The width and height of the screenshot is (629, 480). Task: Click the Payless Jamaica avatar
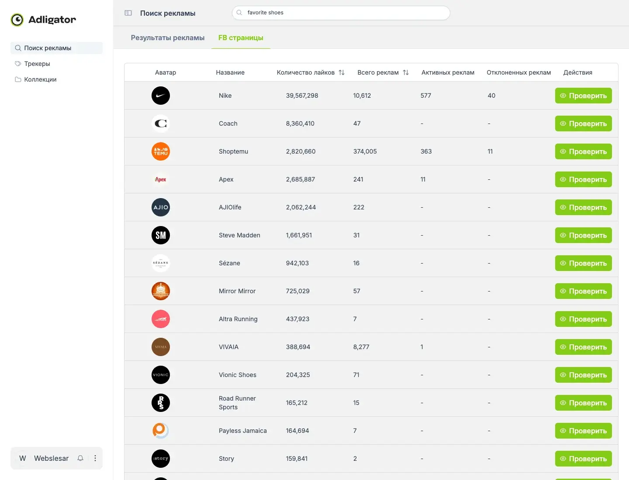pyautogui.click(x=161, y=431)
